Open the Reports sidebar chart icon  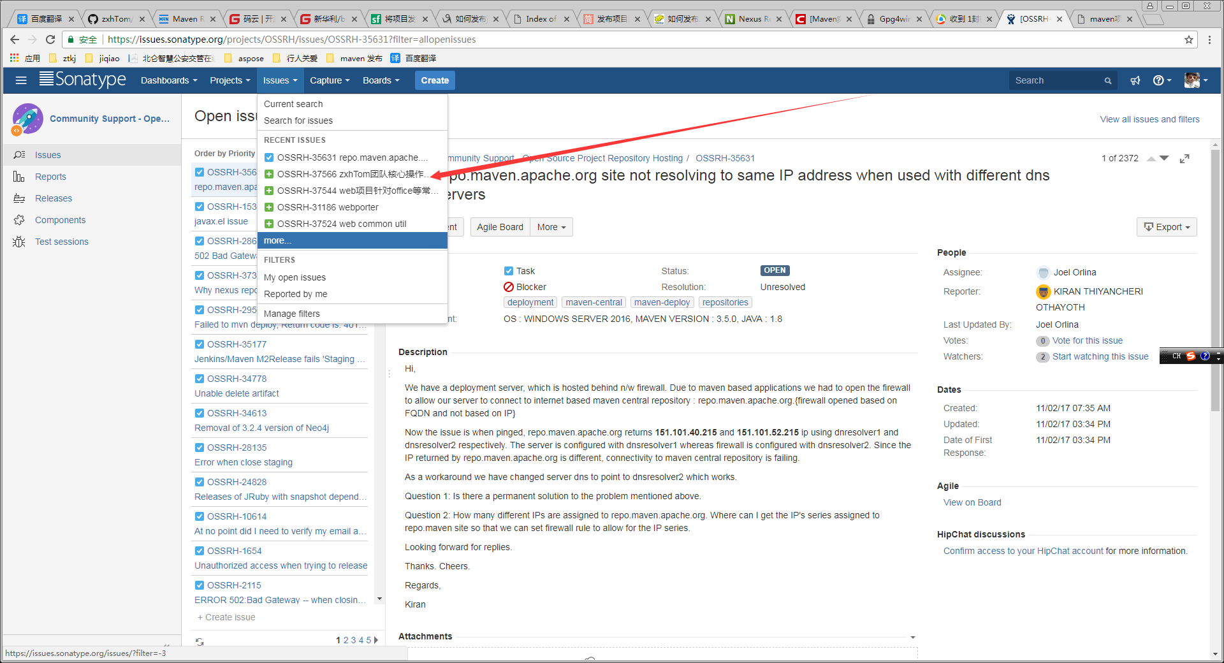[x=19, y=177]
